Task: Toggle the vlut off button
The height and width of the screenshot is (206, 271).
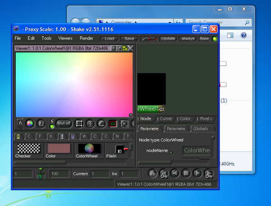Action: point(64,123)
